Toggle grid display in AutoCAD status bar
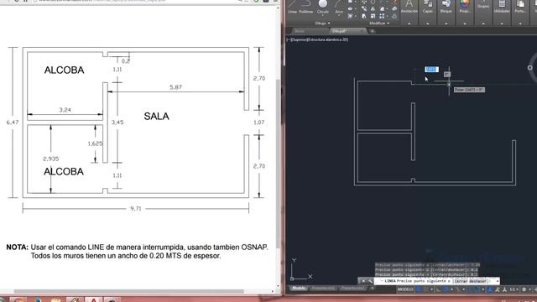The height and width of the screenshot is (302, 537). 419,289
